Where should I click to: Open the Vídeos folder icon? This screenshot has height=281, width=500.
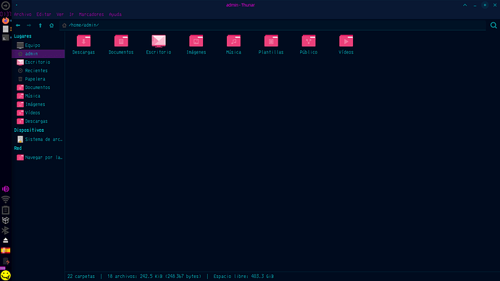pos(346,41)
